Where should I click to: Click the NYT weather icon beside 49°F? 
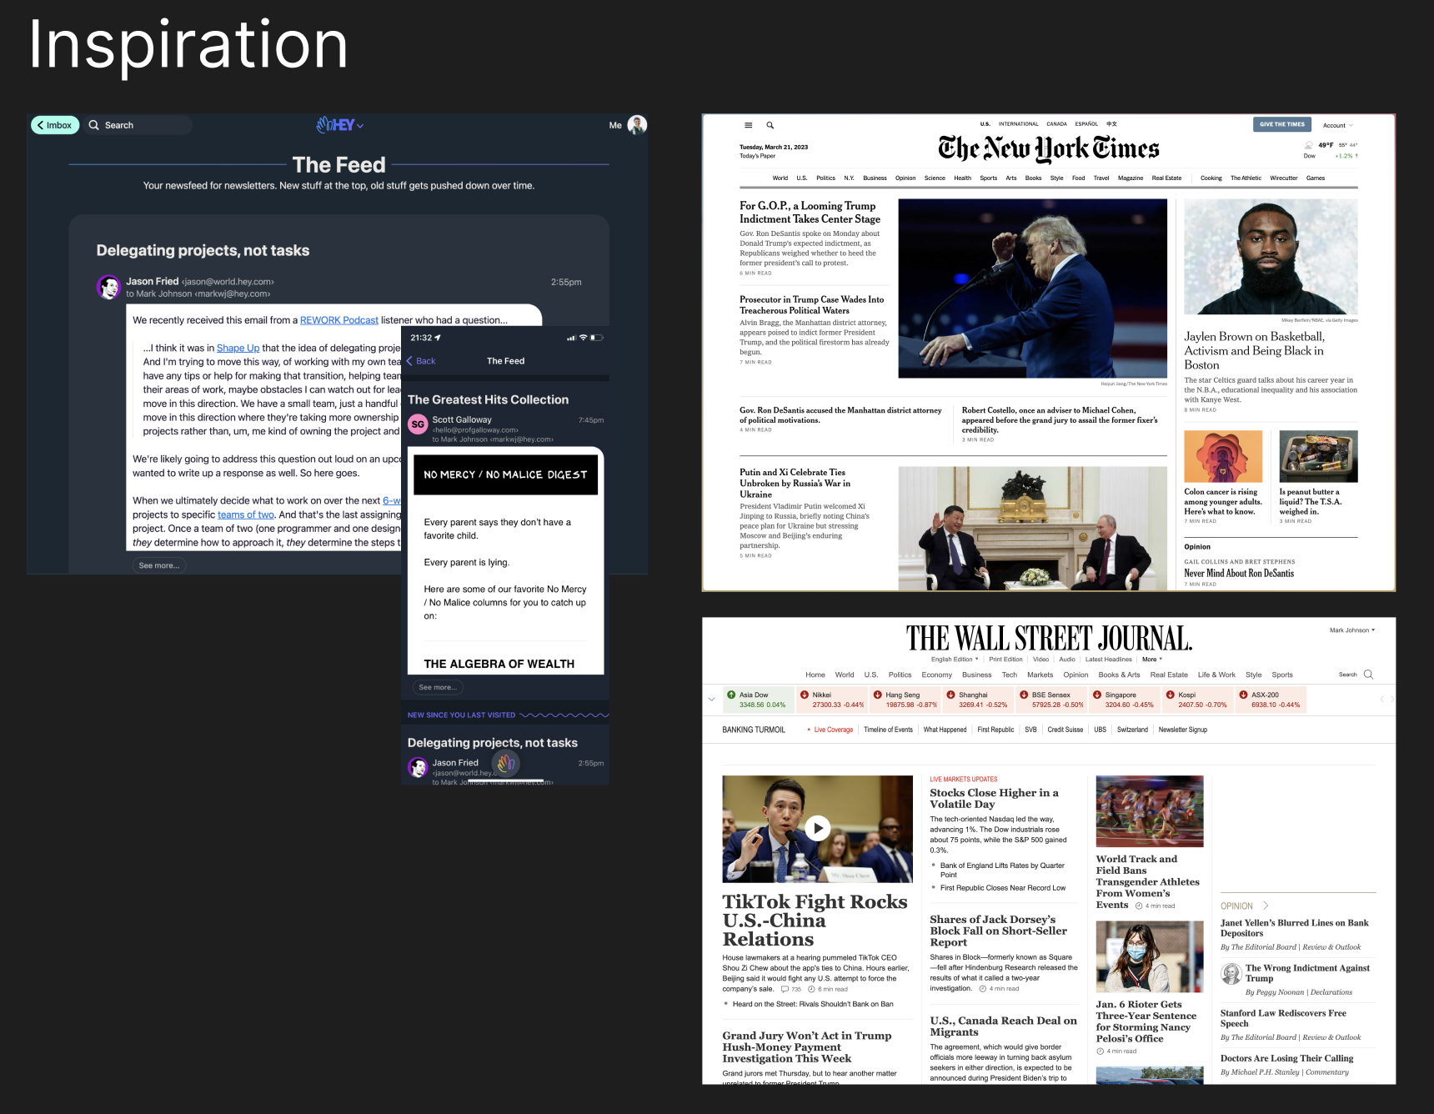(1309, 145)
